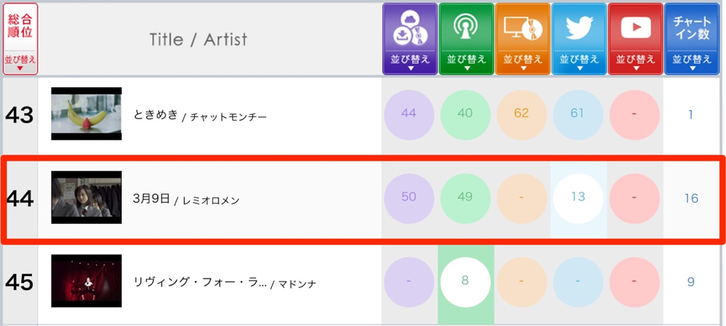
Task: Click the green radio antenna icon
Action: [x=466, y=29]
